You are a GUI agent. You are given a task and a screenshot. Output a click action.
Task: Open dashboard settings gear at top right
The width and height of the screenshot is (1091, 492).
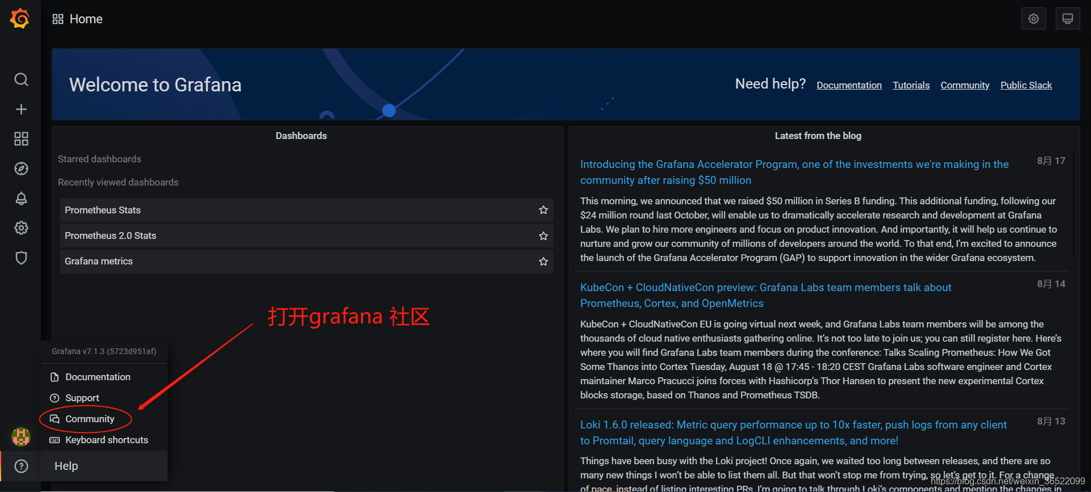point(1033,19)
